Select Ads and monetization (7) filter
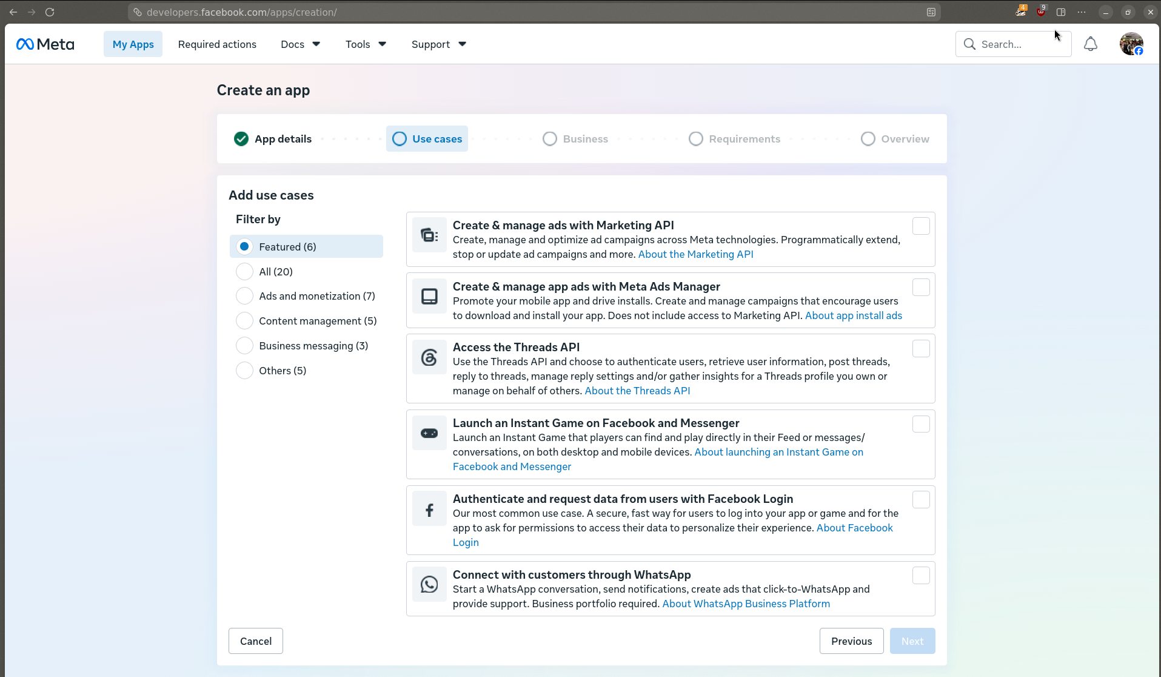Screen dimensions: 1161x677 point(244,296)
